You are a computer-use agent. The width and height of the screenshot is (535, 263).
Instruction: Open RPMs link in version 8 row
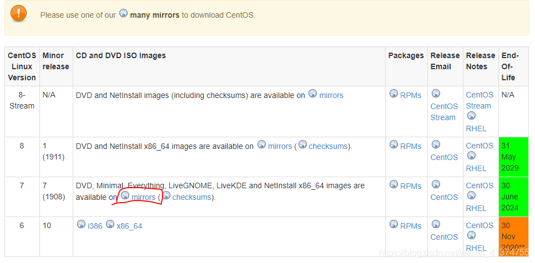click(411, 146)
